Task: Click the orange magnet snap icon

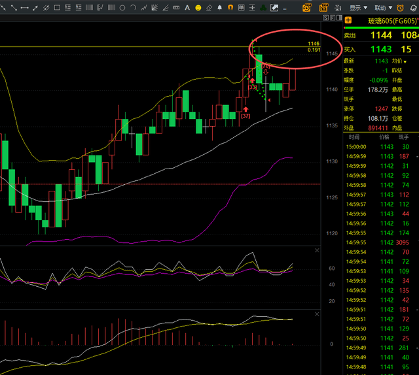Action: (230, 7)
